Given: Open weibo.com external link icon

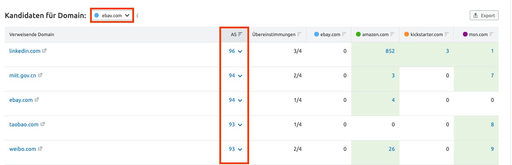Looking at the screenshot, I should tap(40, 148).
